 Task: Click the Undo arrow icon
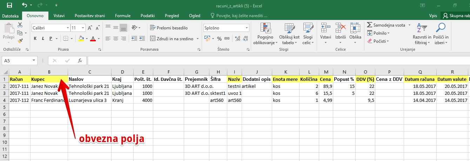(x=24, y=5)
